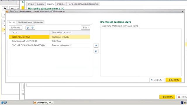The image size is (187, 105).
Task: Open the Еще dropdown menu
Action: 86,28
